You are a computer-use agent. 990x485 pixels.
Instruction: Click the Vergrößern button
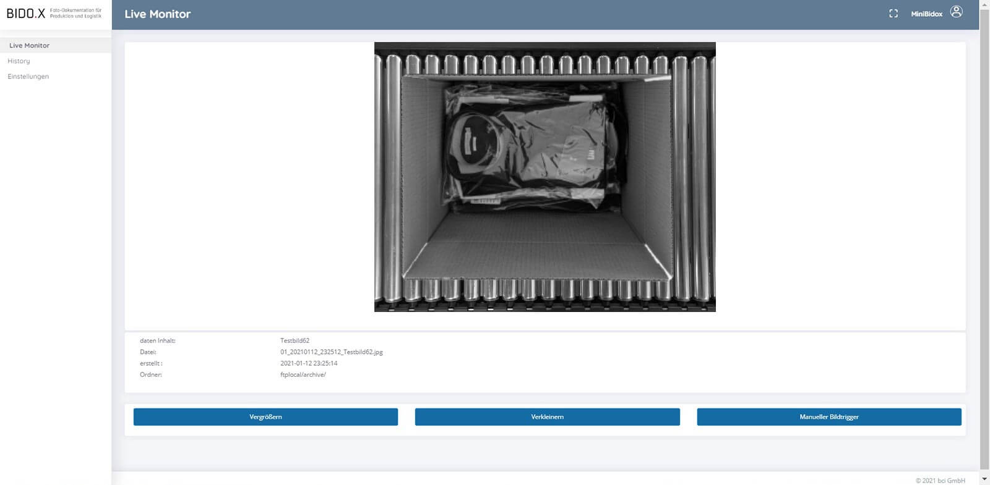265,417
